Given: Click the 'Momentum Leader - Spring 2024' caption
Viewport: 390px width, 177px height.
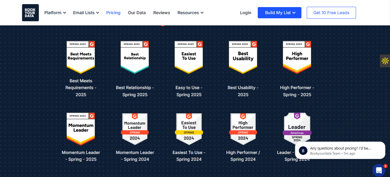Looking at the screenshot, I should [135, 156].
